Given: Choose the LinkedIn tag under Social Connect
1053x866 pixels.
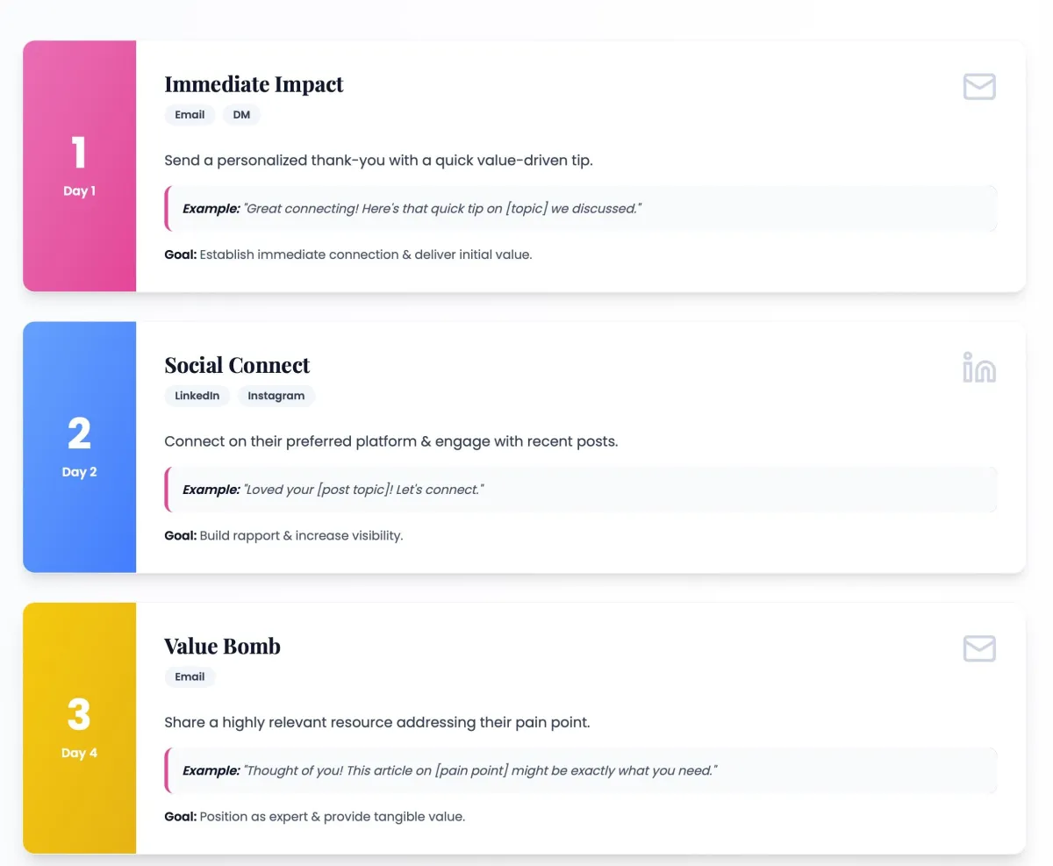Looking at the screenshot, I should (x=197, y=396).
